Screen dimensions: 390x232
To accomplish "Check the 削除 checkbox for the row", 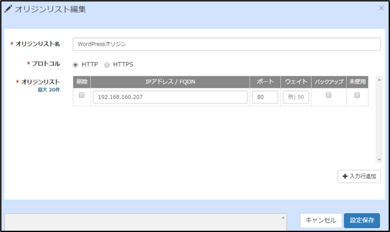I will coord(81,95).
